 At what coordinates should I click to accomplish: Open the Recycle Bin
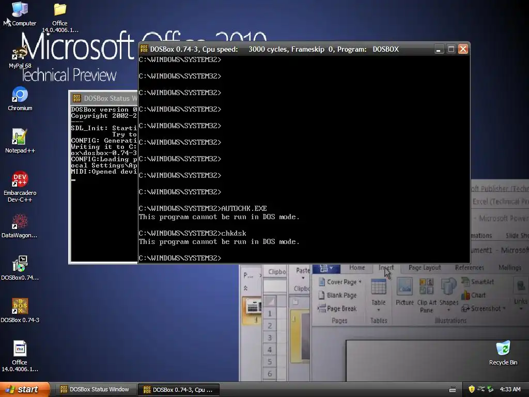pos(503,353)
